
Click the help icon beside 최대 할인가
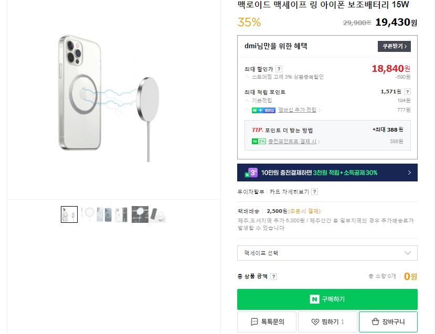point(279,69)
